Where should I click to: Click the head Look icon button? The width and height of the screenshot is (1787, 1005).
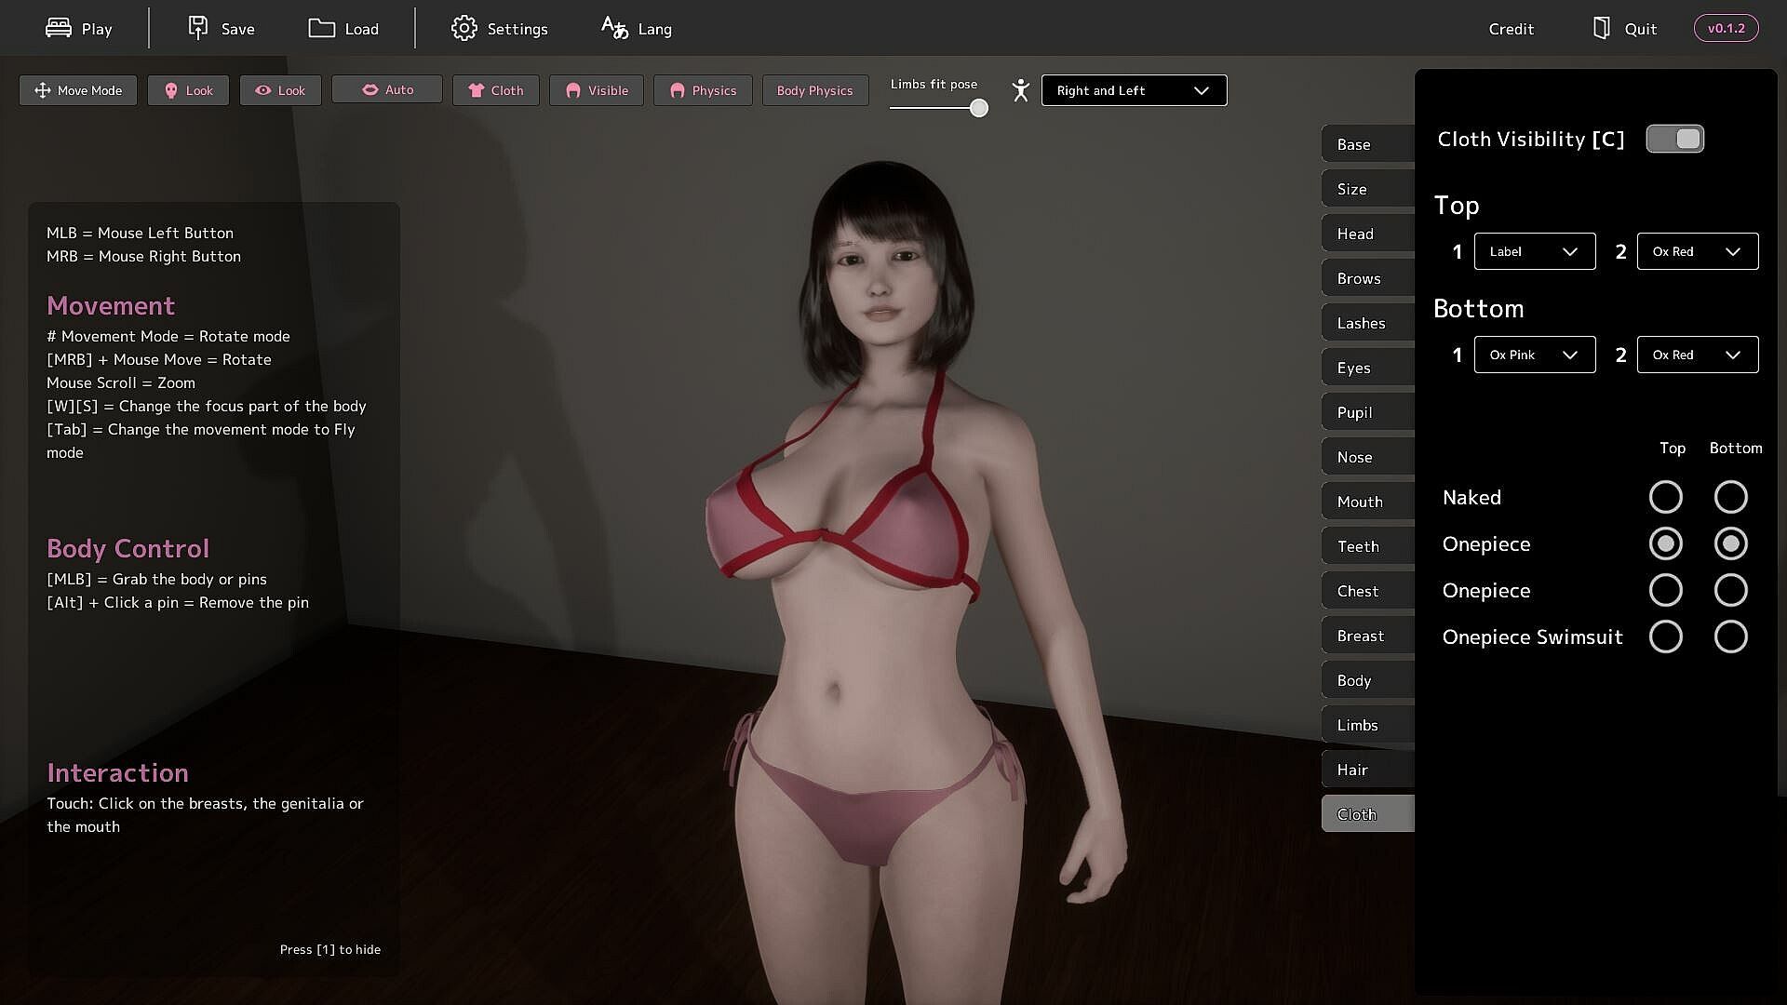click(171, 90)
